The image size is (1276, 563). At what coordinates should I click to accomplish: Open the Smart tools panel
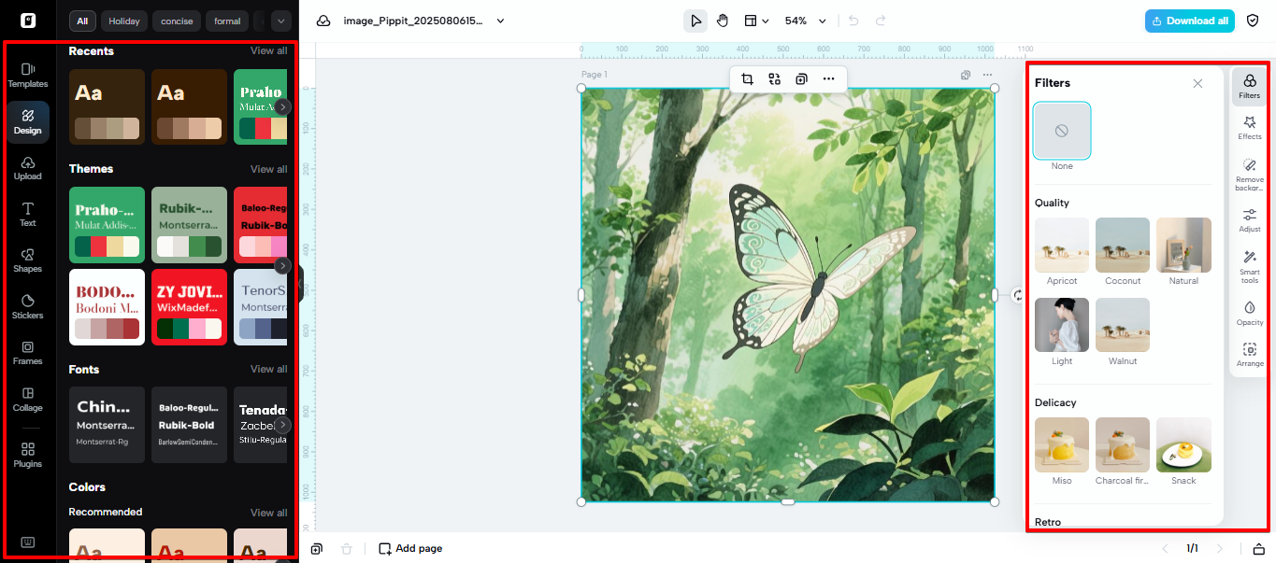(1249, 264)
